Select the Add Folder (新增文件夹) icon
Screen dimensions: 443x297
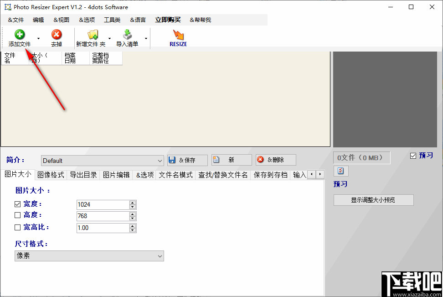(x=93, y=34)
